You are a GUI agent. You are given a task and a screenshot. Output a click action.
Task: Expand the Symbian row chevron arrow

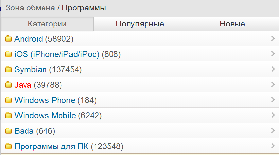click(x=273, y=69)
